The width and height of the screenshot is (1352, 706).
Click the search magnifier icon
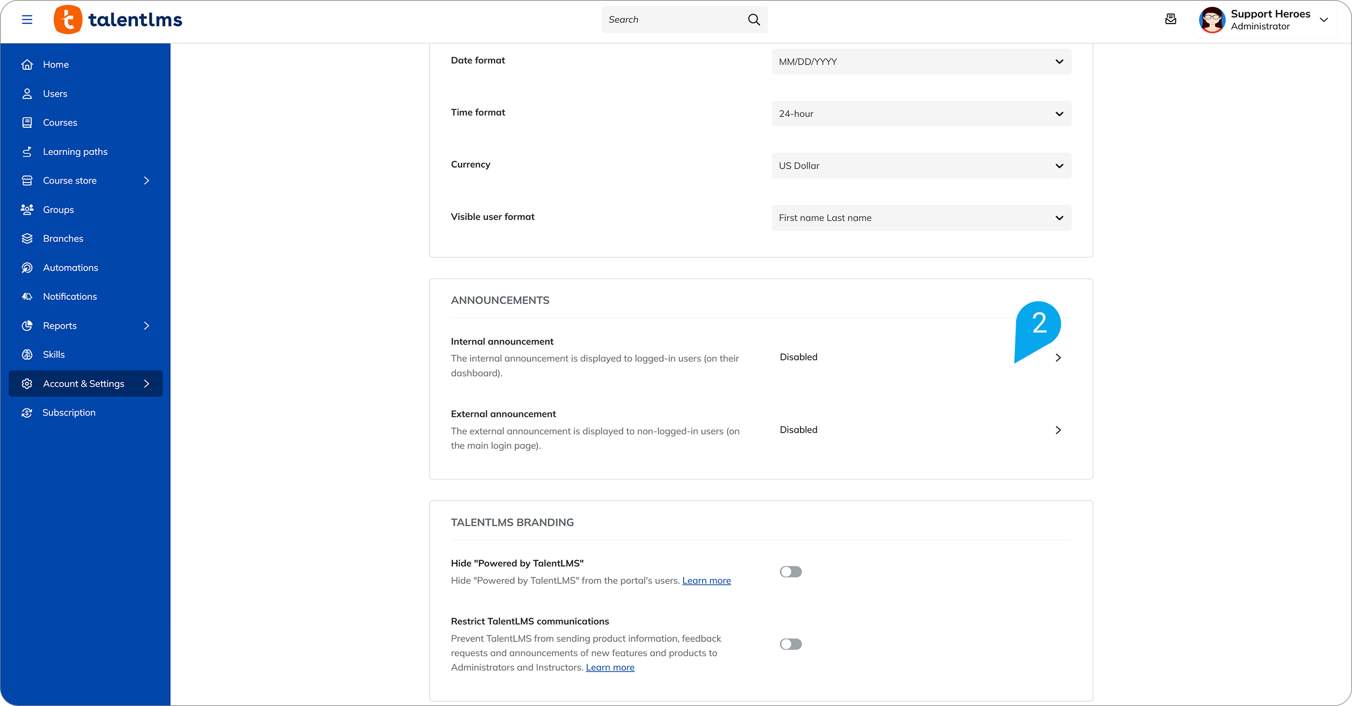pyautogui.click(x=754, y=19)
